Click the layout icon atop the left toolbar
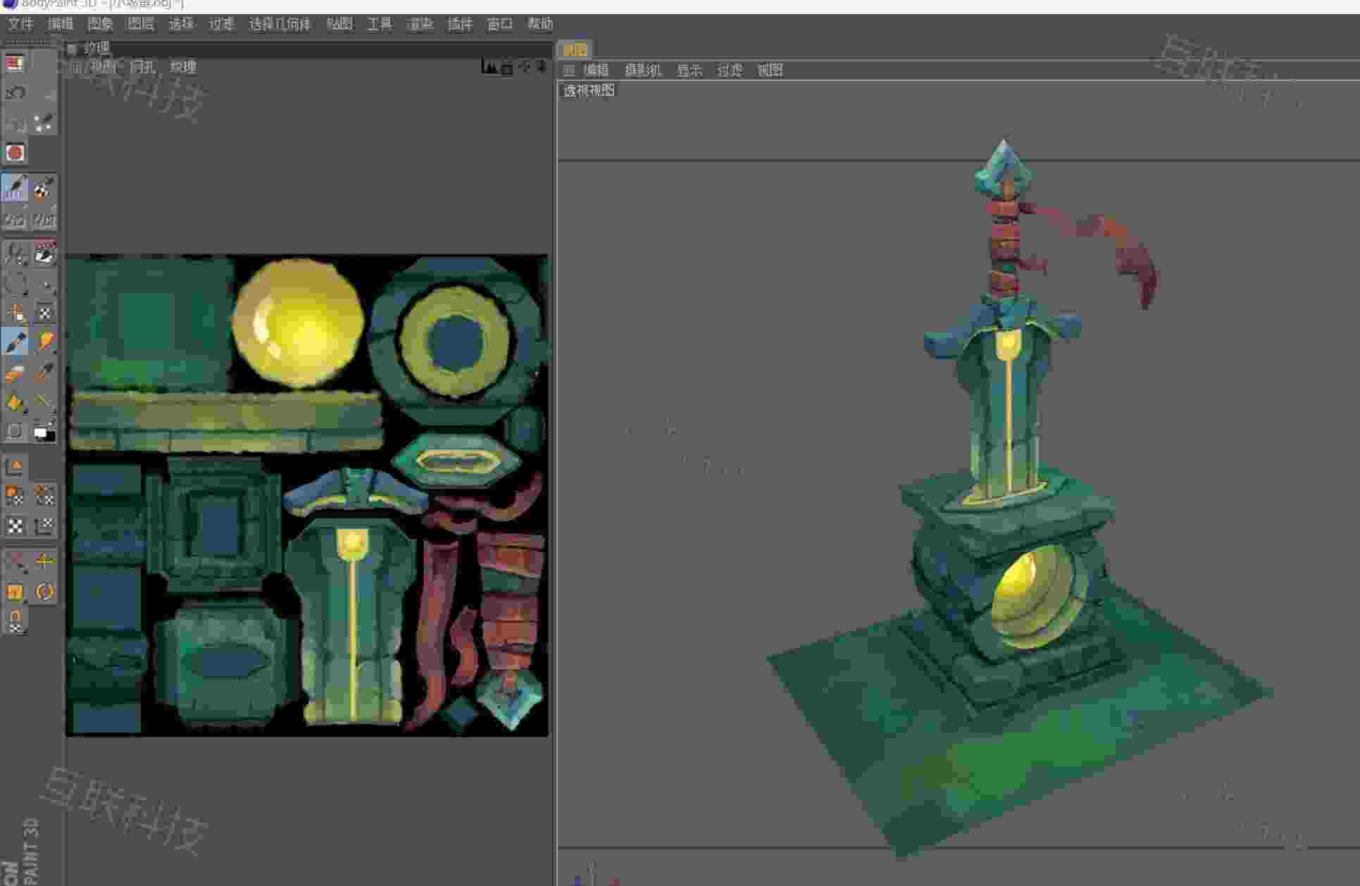The height and width of the screenshot is (886, 1360). (x=15, y=63)
